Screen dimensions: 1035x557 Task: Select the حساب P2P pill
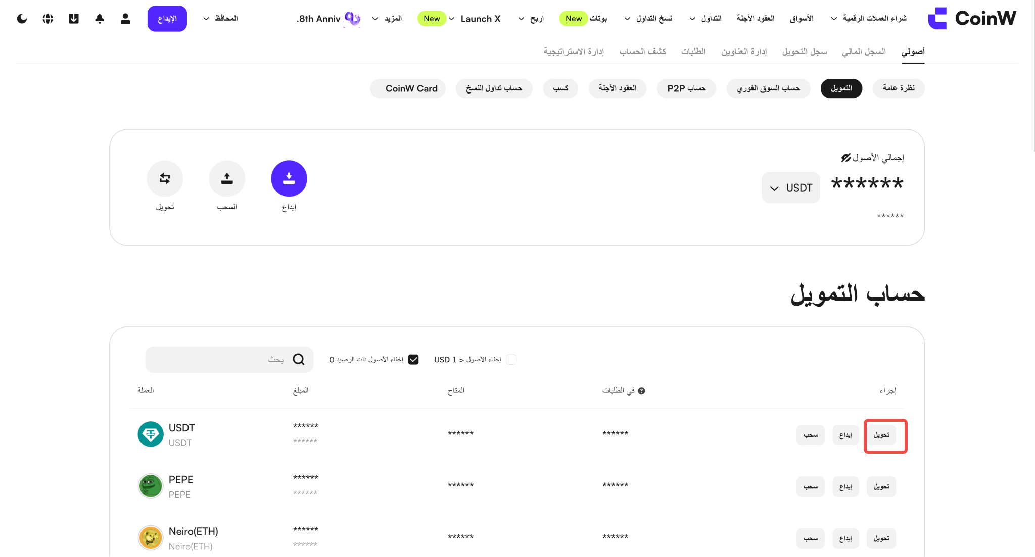tap(686, 88)
